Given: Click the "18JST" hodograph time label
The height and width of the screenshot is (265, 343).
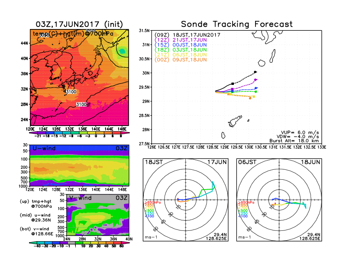Looking at the screenshot, I should [x=154, y=162].
